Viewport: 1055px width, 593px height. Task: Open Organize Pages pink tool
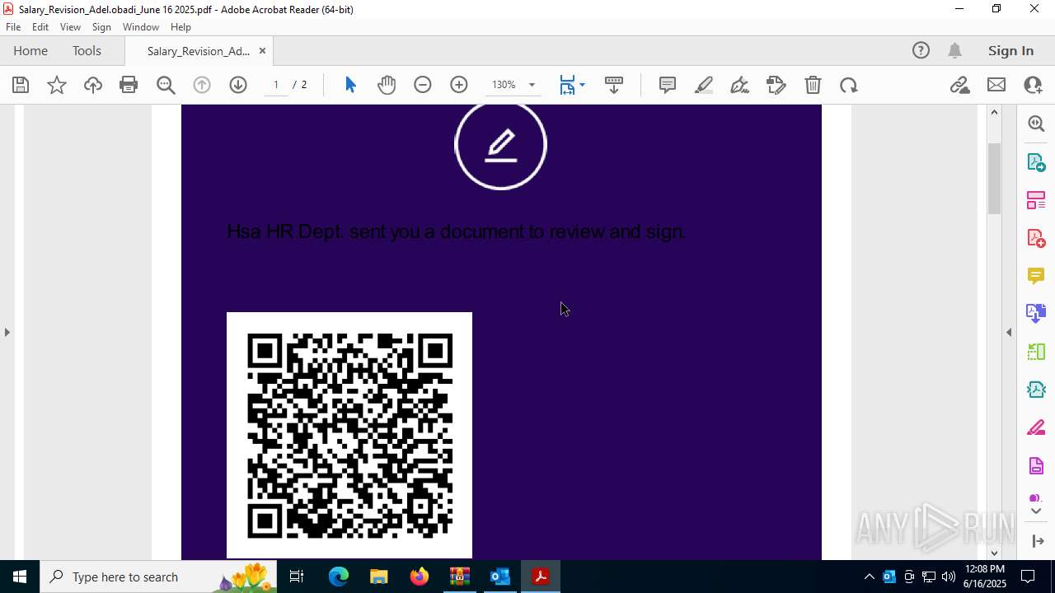click(1036, 199)
